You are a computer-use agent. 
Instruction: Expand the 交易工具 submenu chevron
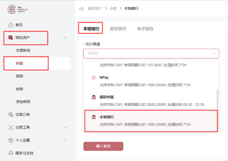click(65, 127)
